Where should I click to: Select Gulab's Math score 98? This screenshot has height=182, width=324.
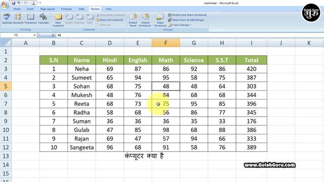point(166,130)
